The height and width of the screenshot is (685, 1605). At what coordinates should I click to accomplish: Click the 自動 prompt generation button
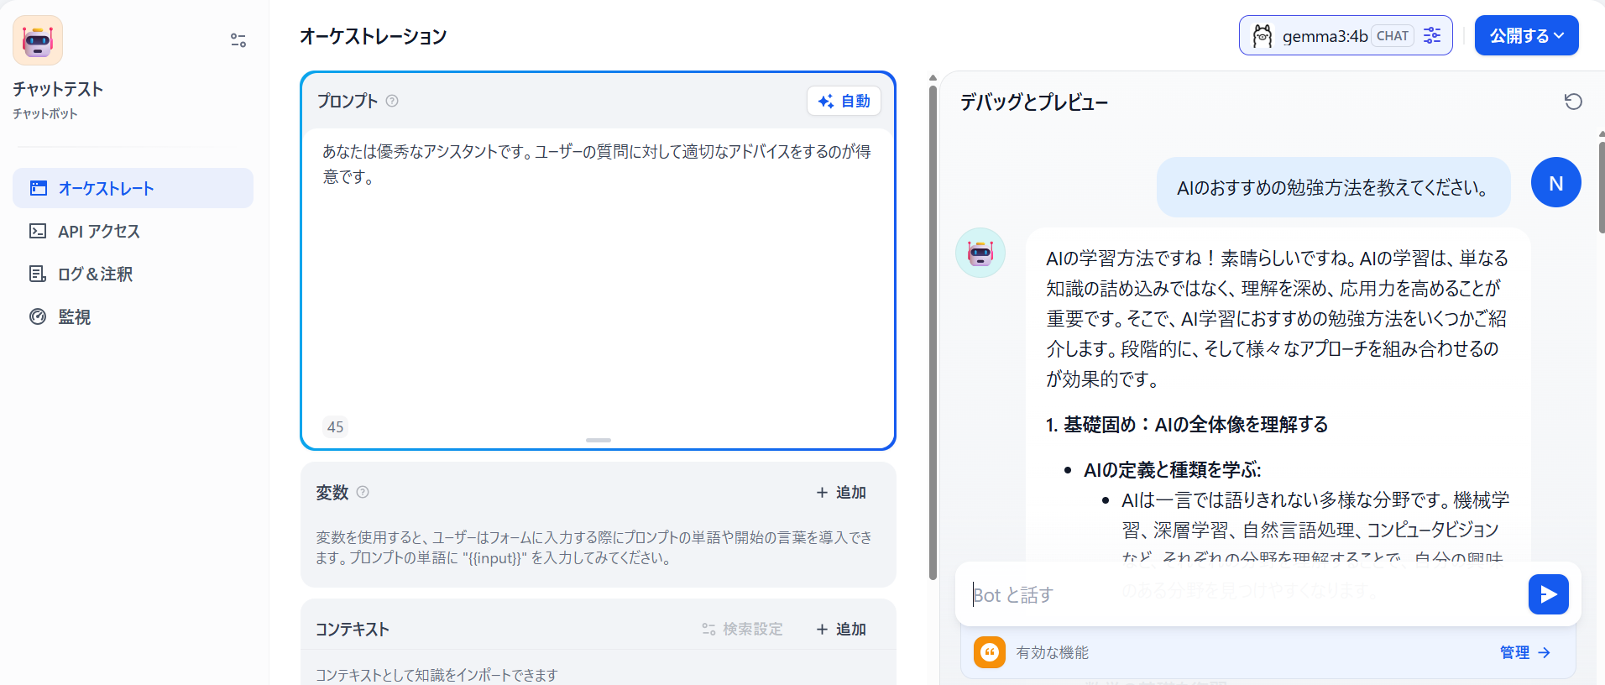pyautogui.click(x=844, y=101)
